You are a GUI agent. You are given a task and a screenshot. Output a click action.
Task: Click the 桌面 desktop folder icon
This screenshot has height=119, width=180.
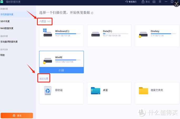(96, 91)
